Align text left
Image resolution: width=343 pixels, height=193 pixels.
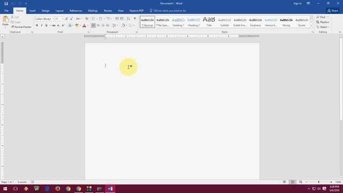point(93,26)
